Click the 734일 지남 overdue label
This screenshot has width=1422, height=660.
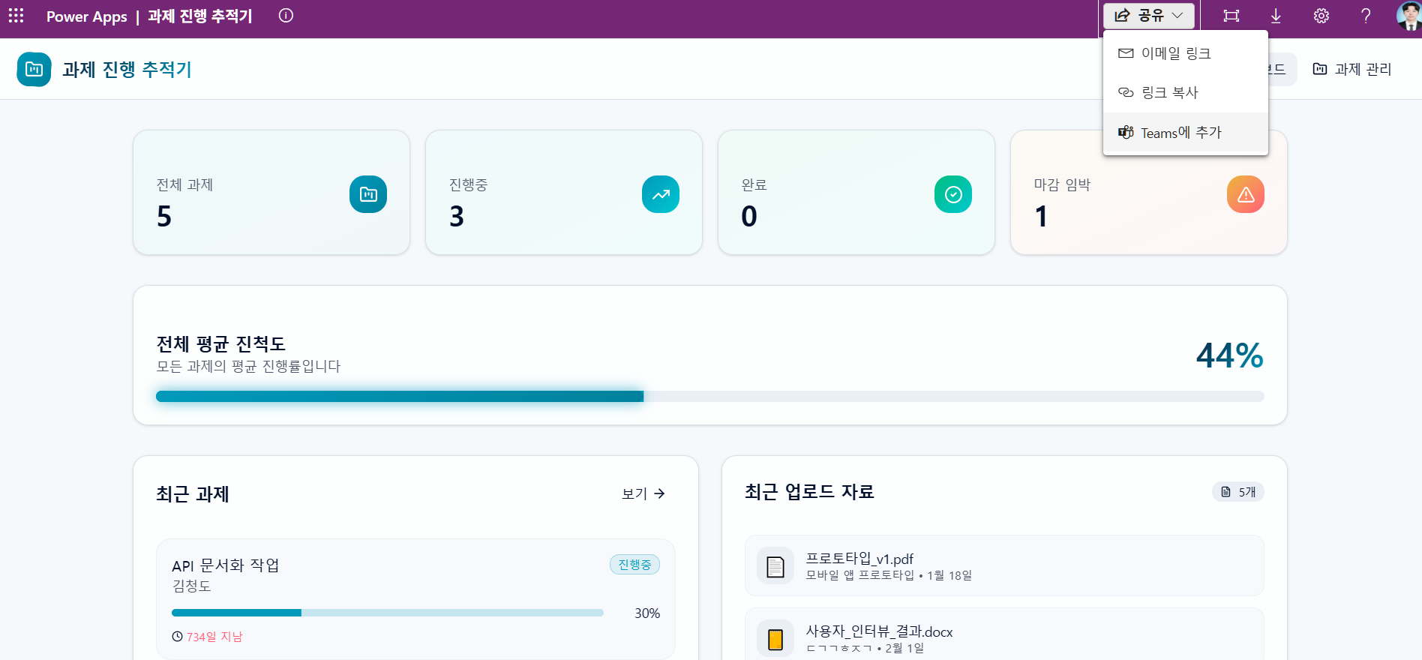[214, 637]
